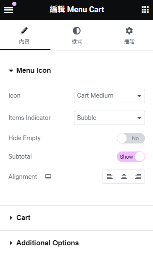
Task: Expand the Cart section
Action: pyautogui.click(x=76, y=218)
